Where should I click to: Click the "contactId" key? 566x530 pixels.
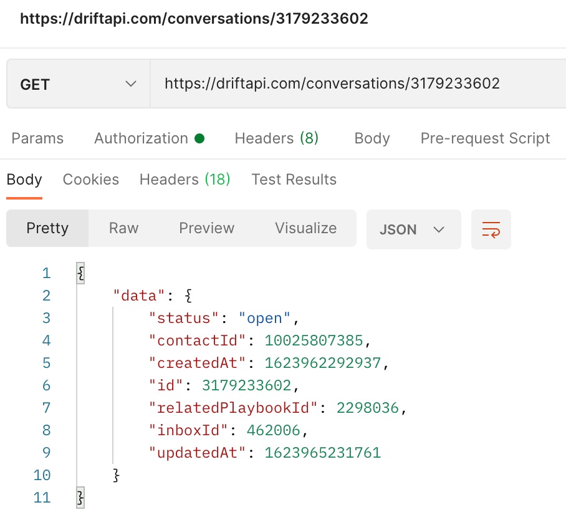[197, 341]
